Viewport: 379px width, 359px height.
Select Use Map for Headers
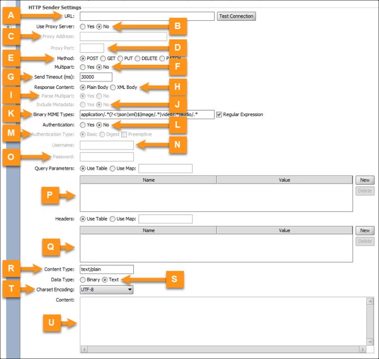point(113,219)
